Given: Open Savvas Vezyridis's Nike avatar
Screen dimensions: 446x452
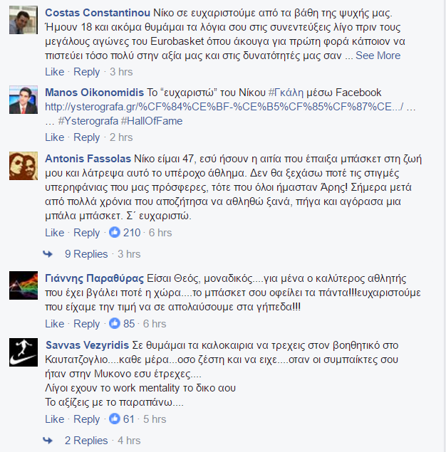Looking at the screenshot, I should coord(24,352).
